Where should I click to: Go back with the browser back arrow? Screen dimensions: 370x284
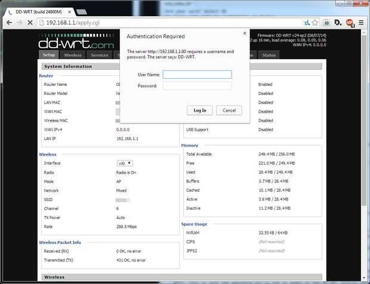click(x=9, y=23)
